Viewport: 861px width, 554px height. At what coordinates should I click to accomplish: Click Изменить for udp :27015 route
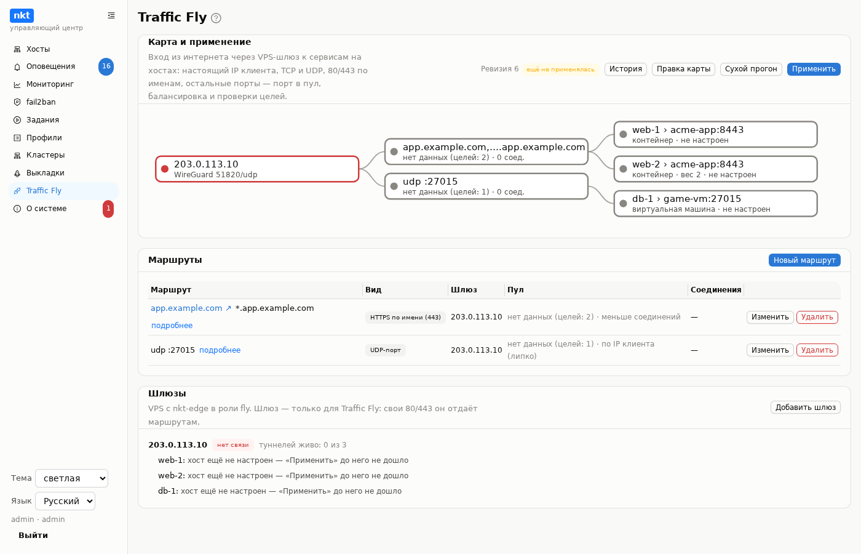tap(770, 350)
